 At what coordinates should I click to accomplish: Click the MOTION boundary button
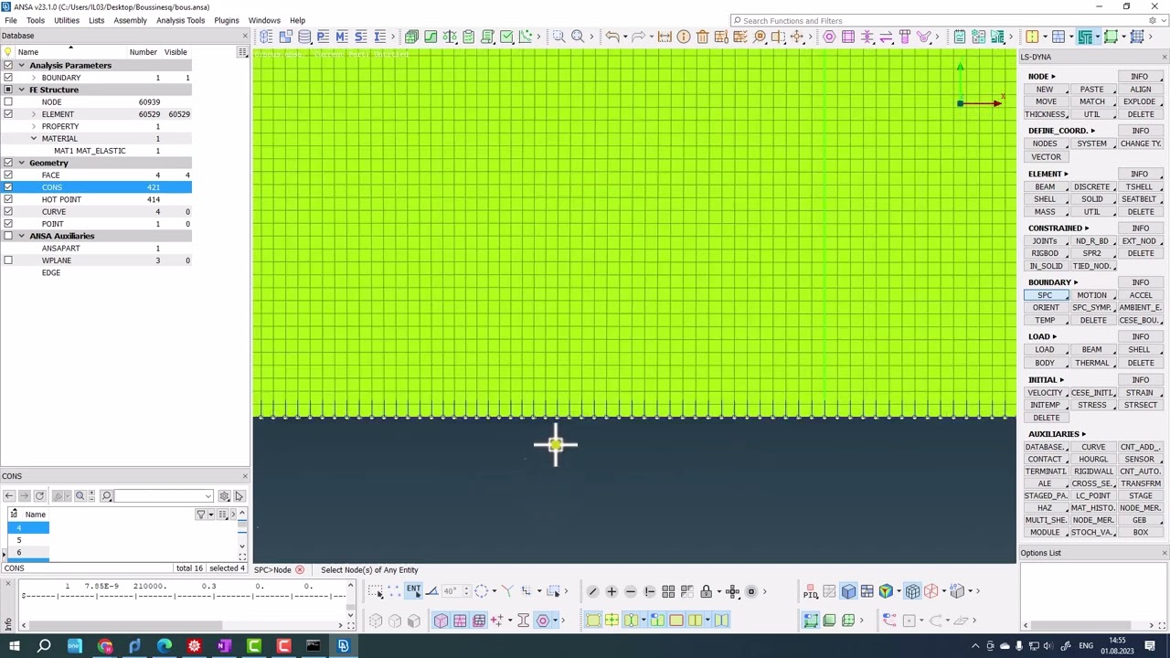click(x=1091, y=295)
